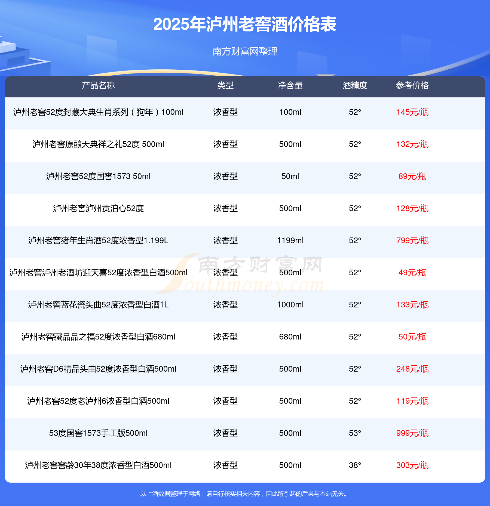The image size is (490, 506).
Task: Click 浓香型 type in the 狗年 row
Action: coord(225,112)
